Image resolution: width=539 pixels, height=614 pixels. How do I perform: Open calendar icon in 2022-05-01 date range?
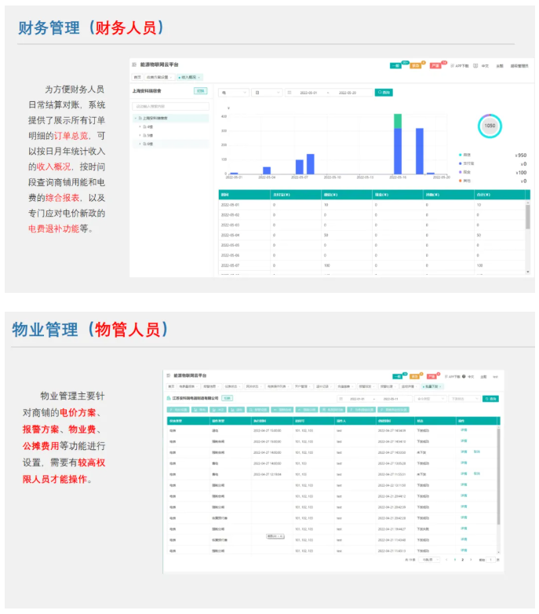[x=290, y=93]
